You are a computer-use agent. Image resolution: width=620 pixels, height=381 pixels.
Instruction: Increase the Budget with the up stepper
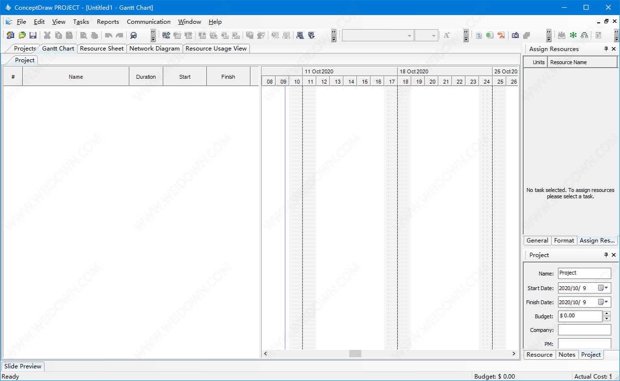coord(606,313)
